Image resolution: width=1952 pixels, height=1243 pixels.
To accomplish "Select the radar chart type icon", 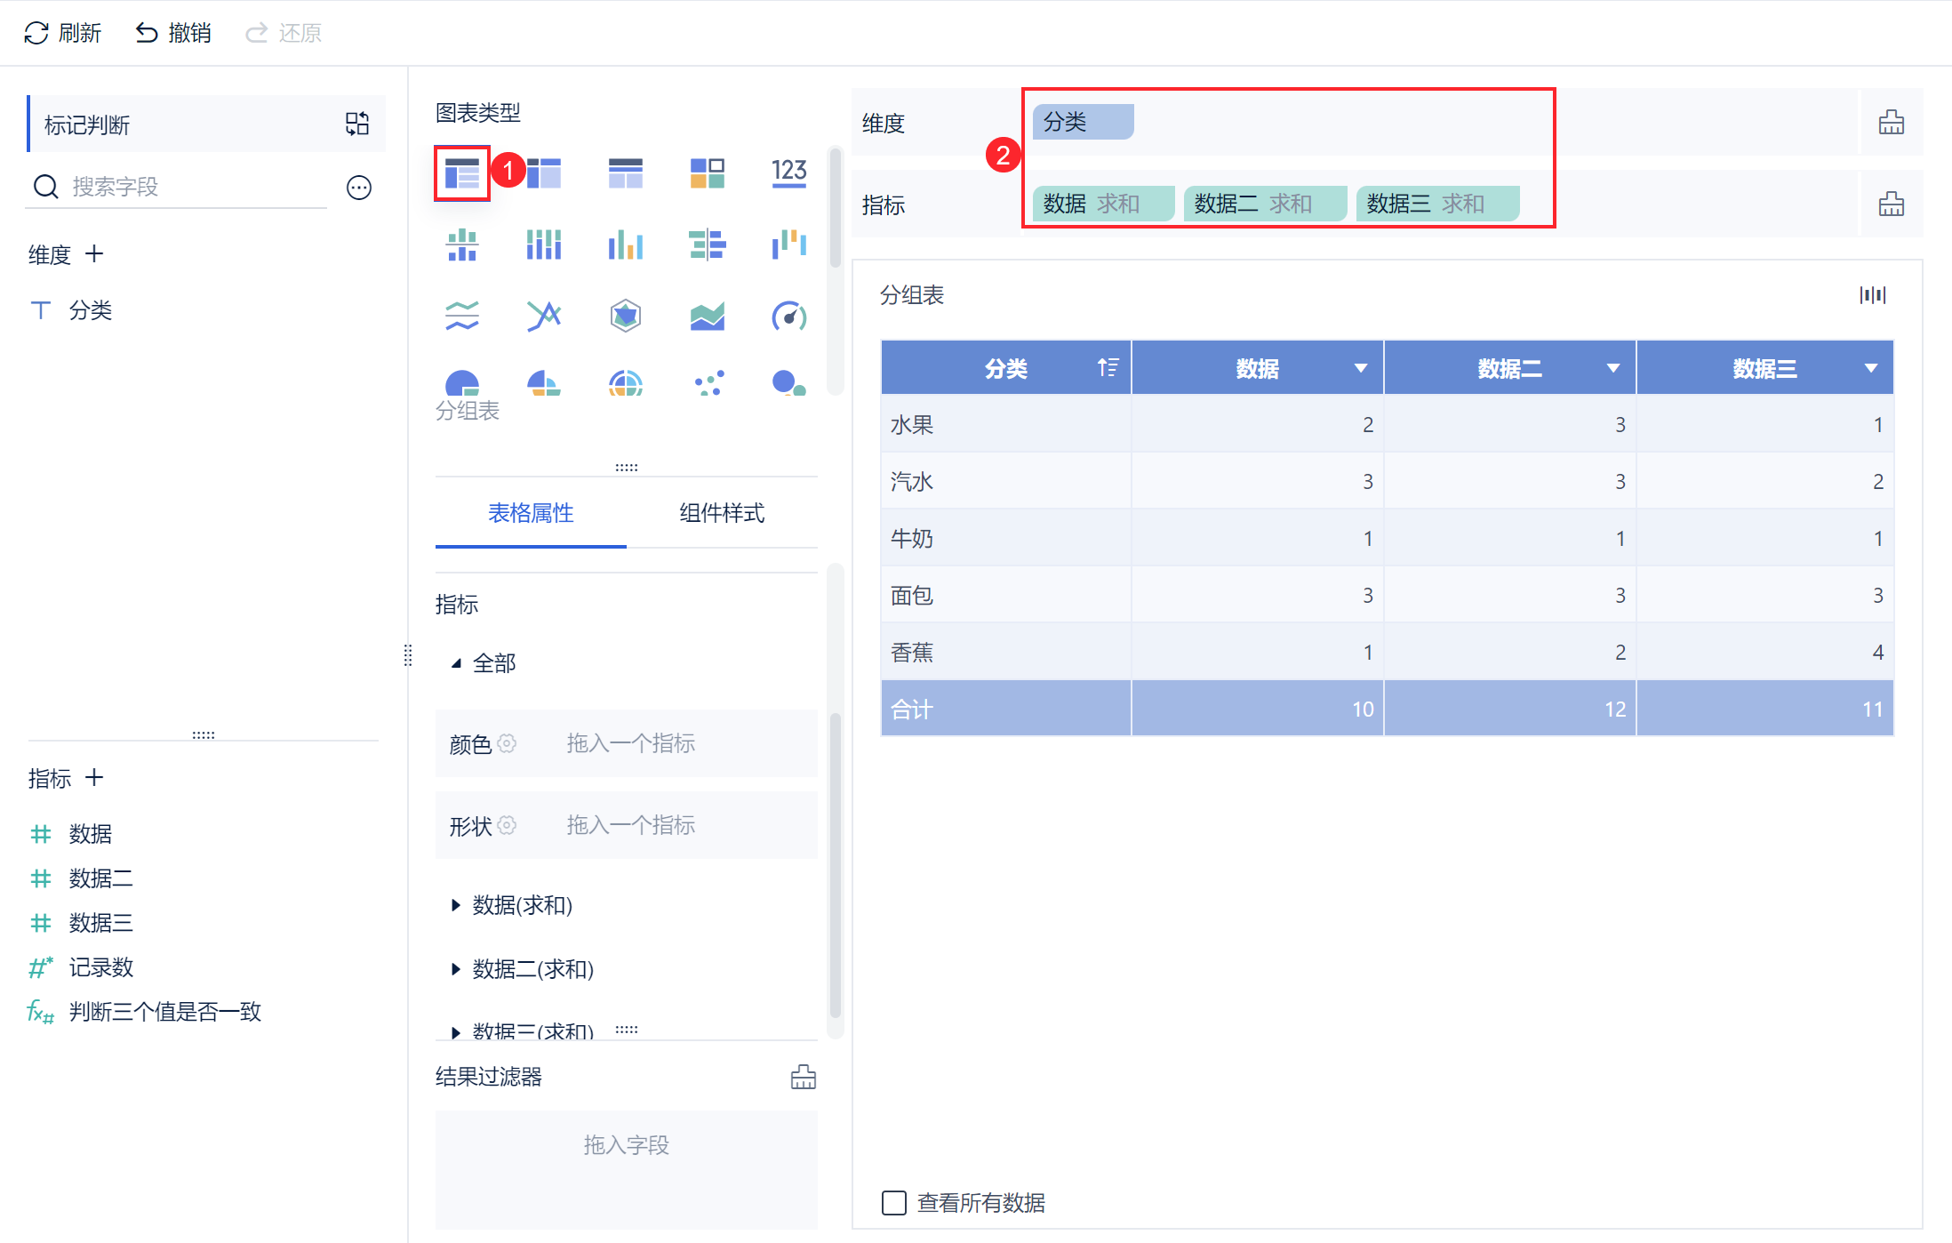I will (x=626, y=316).
